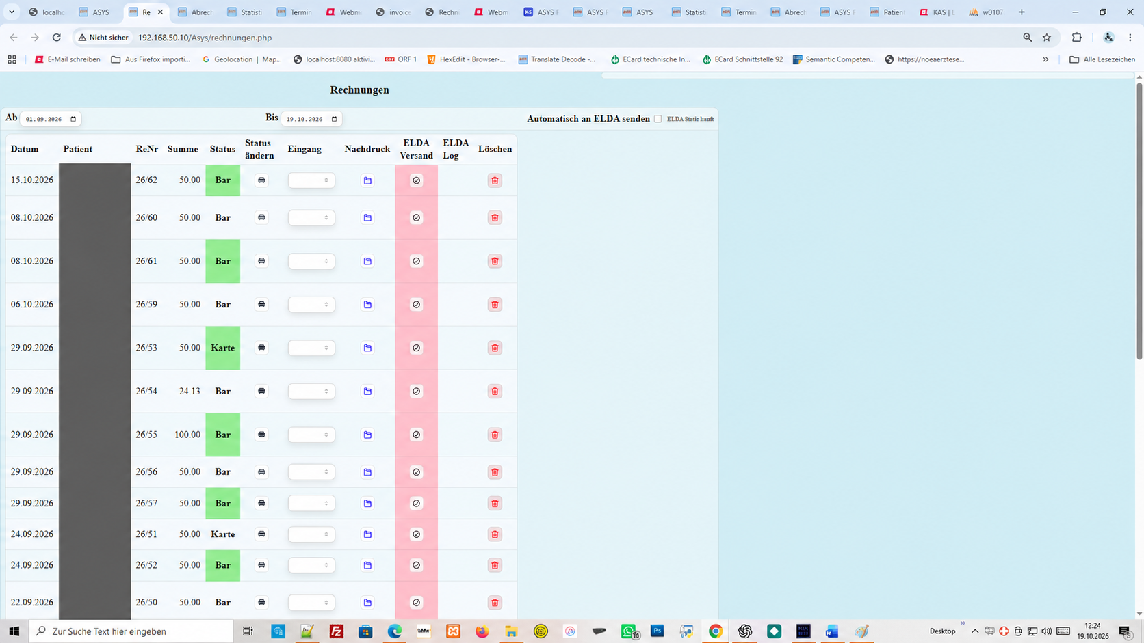Send invoice 26/59 via ELDA check icon

coord(416,305)
